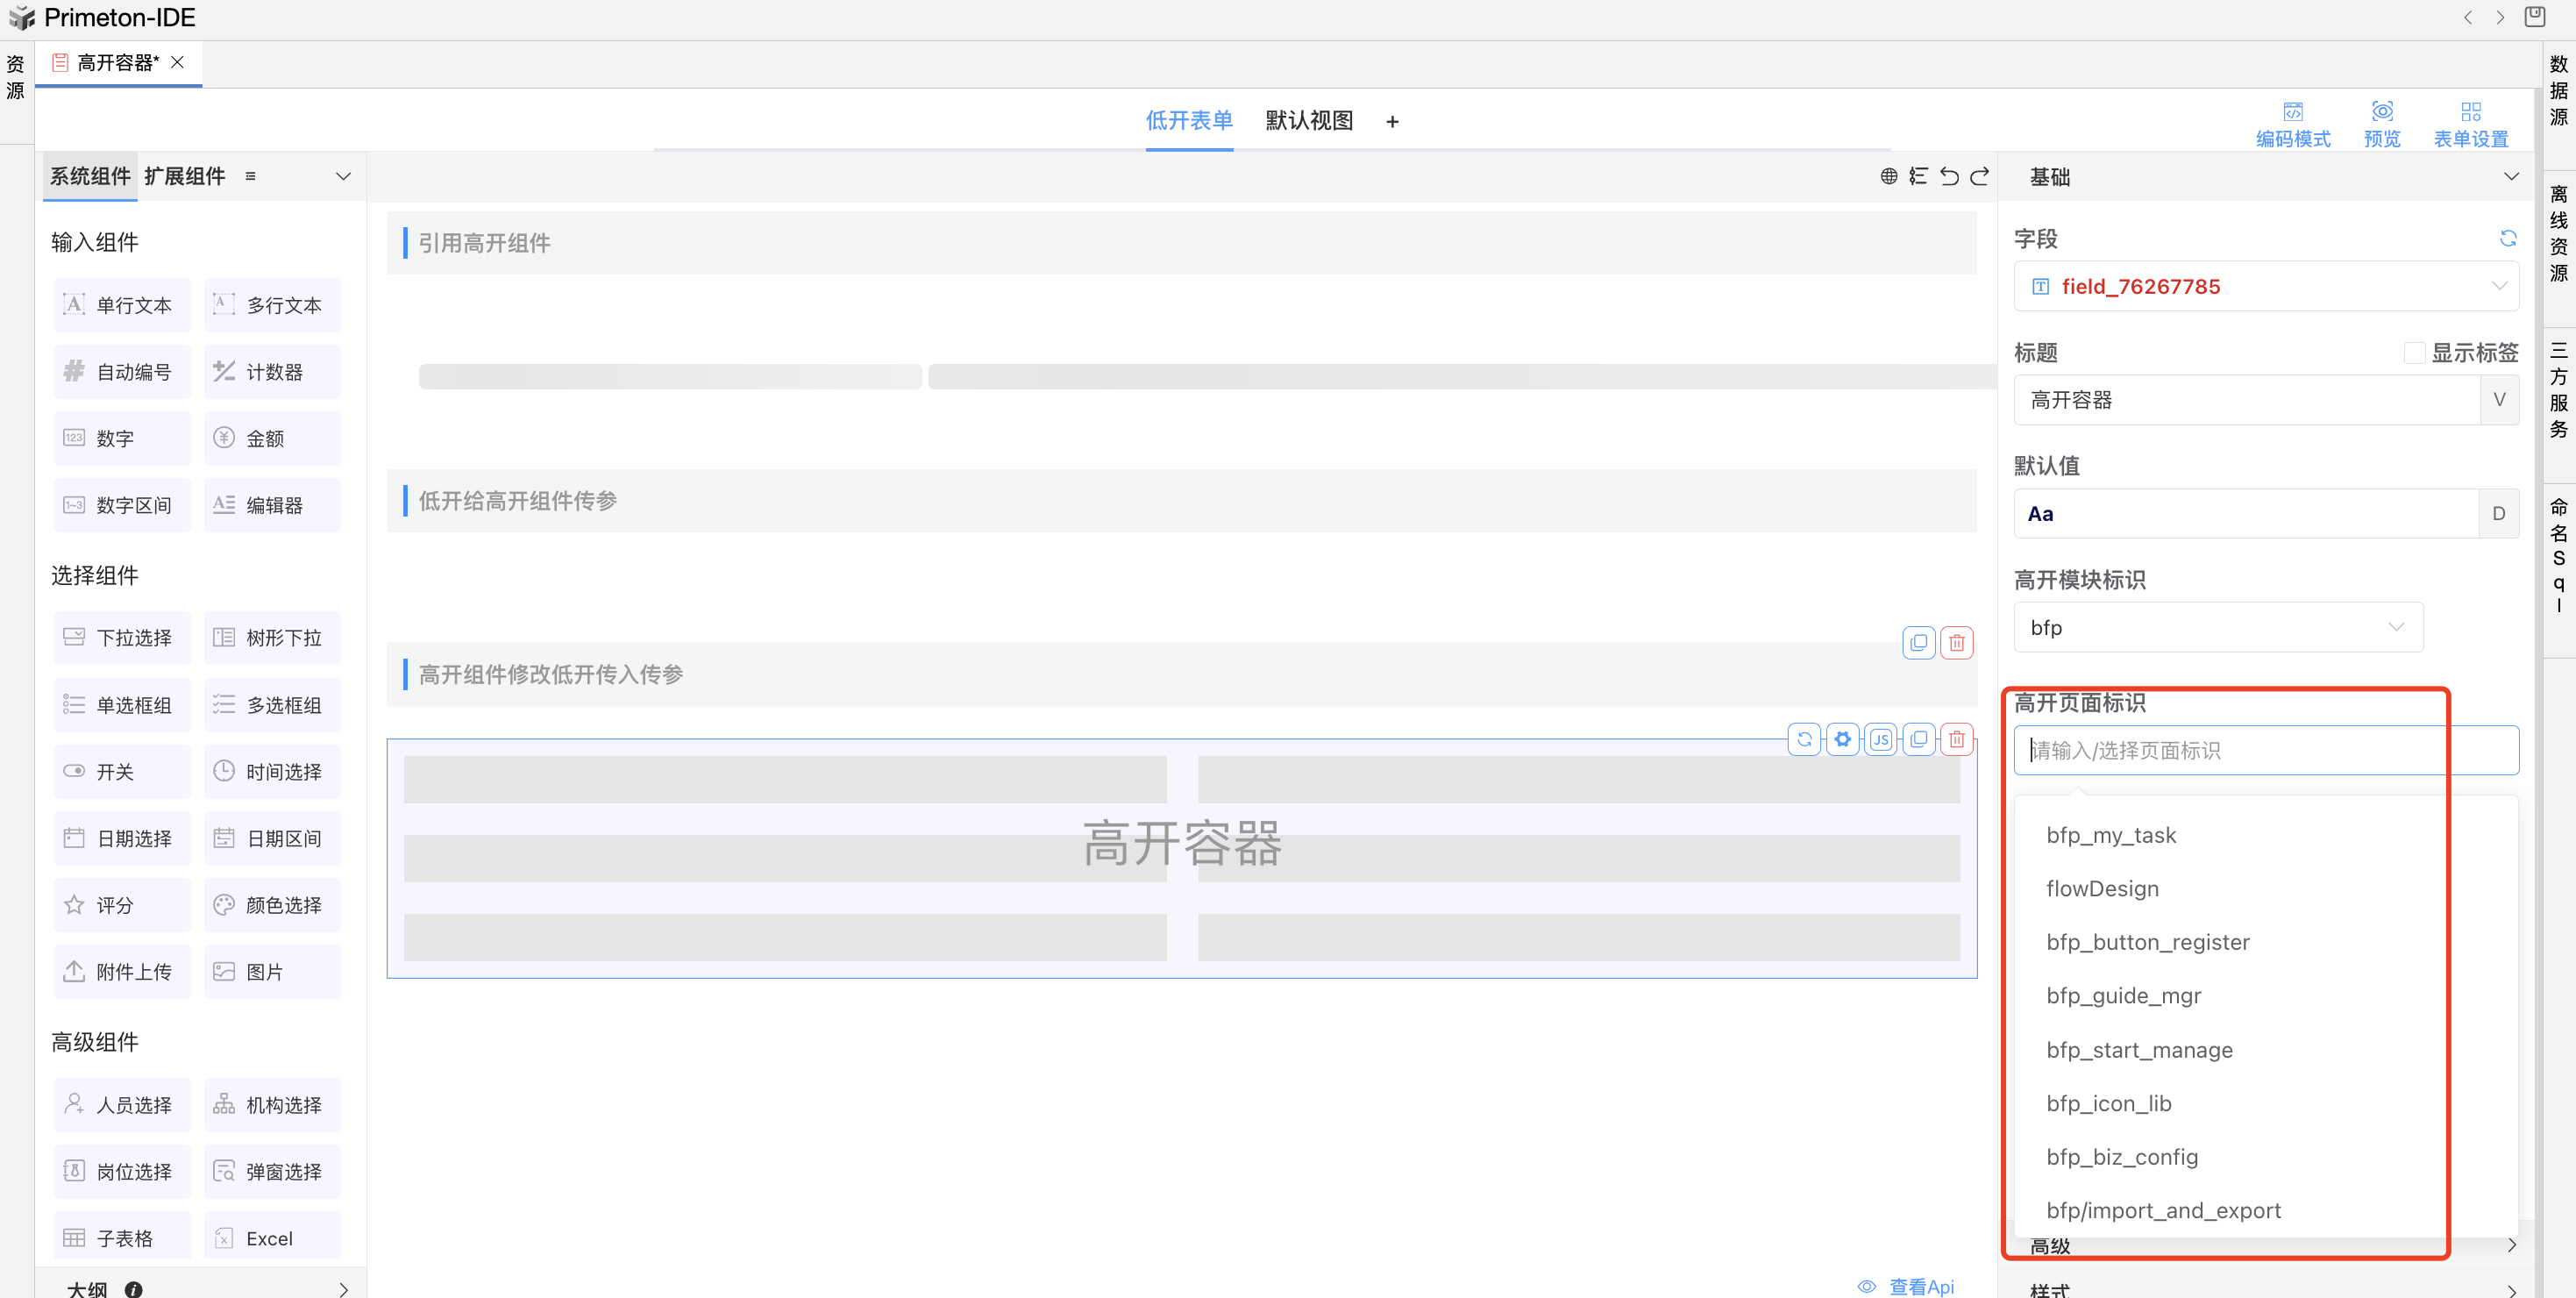Click 查看Api eye link

[x=1906, y=1286]
